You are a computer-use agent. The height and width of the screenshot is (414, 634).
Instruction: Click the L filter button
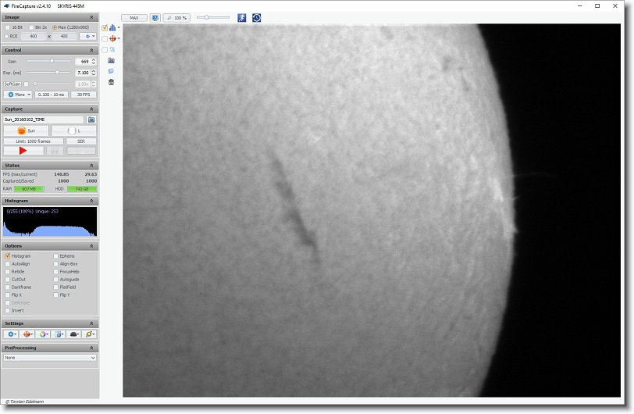[74, 130]
